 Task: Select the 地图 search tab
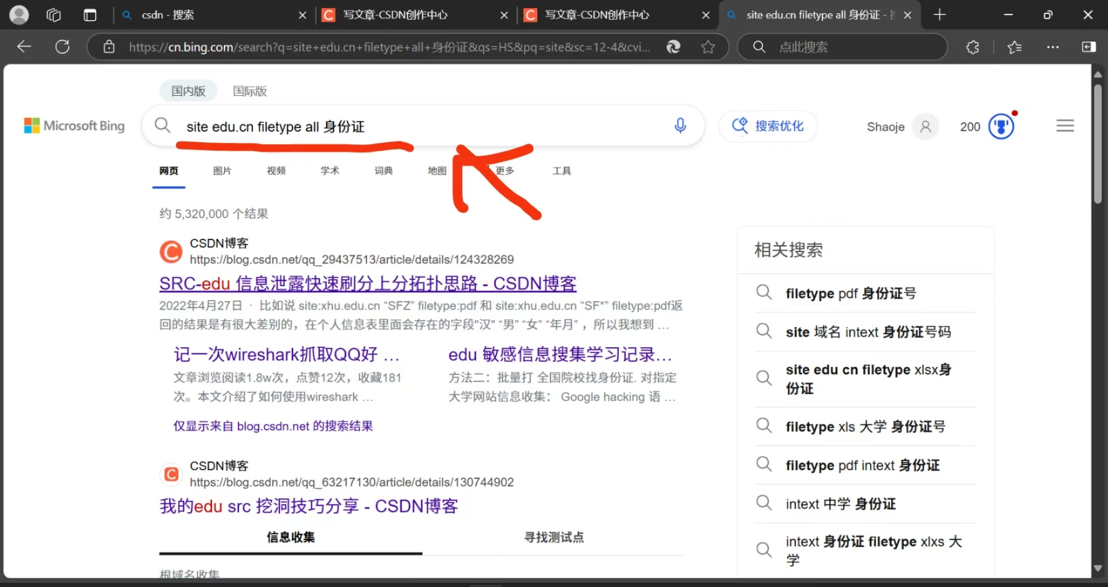tap(437, 171)
